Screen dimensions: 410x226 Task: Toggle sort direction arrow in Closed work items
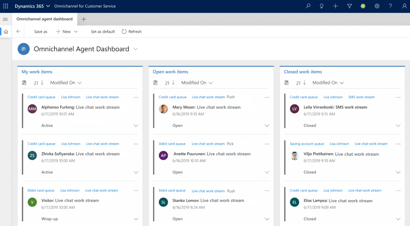pyautogui.click(x=304, y=83)
